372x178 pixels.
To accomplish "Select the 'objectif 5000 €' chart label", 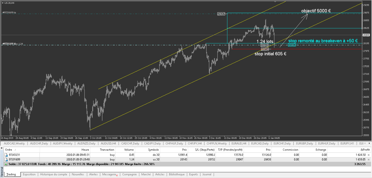I will pos(316,11).
